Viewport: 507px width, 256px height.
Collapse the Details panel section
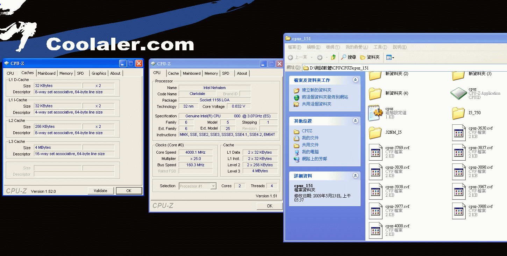pyautogui.click(x=355, y=176)
